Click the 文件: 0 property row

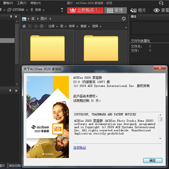pyautogui.click(x=141, y=51)
